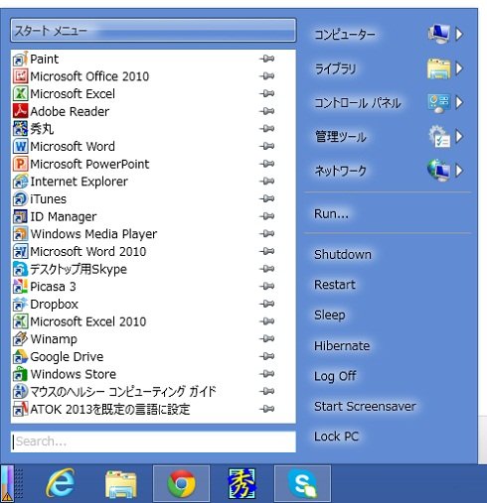Toggle the pin next to Microsoft Excel
487x503 pixels.
click(x=267, y=93)
